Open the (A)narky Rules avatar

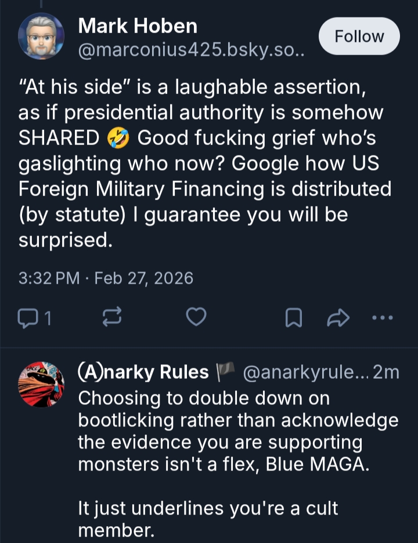click(x=41, y=385)
